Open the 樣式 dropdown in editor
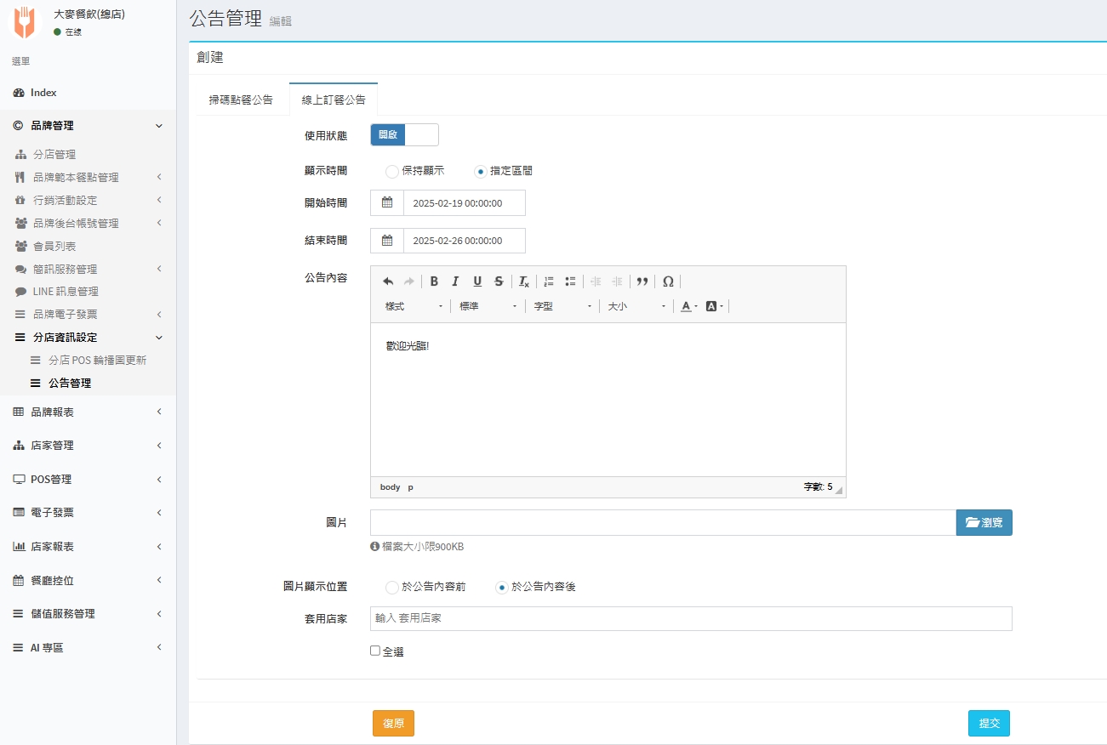Image resolution: width=1107 pixels, height=745 pixels. [x=414, y=306]
